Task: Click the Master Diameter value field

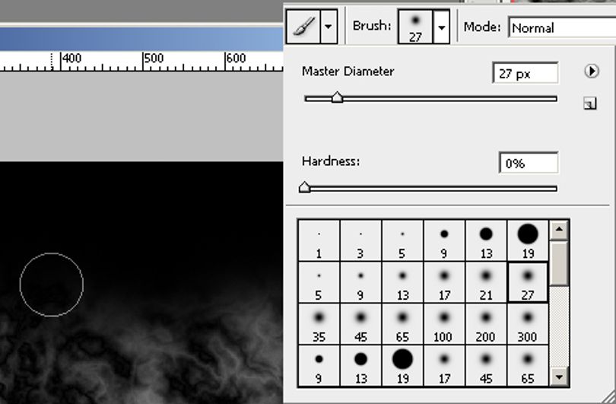Action: pyautogui.click(x=526, y=73)
